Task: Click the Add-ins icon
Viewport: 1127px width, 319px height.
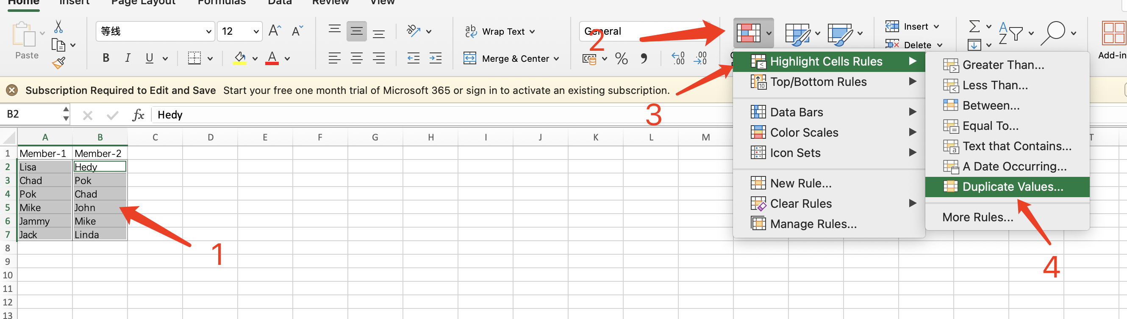Action: 1113,33
